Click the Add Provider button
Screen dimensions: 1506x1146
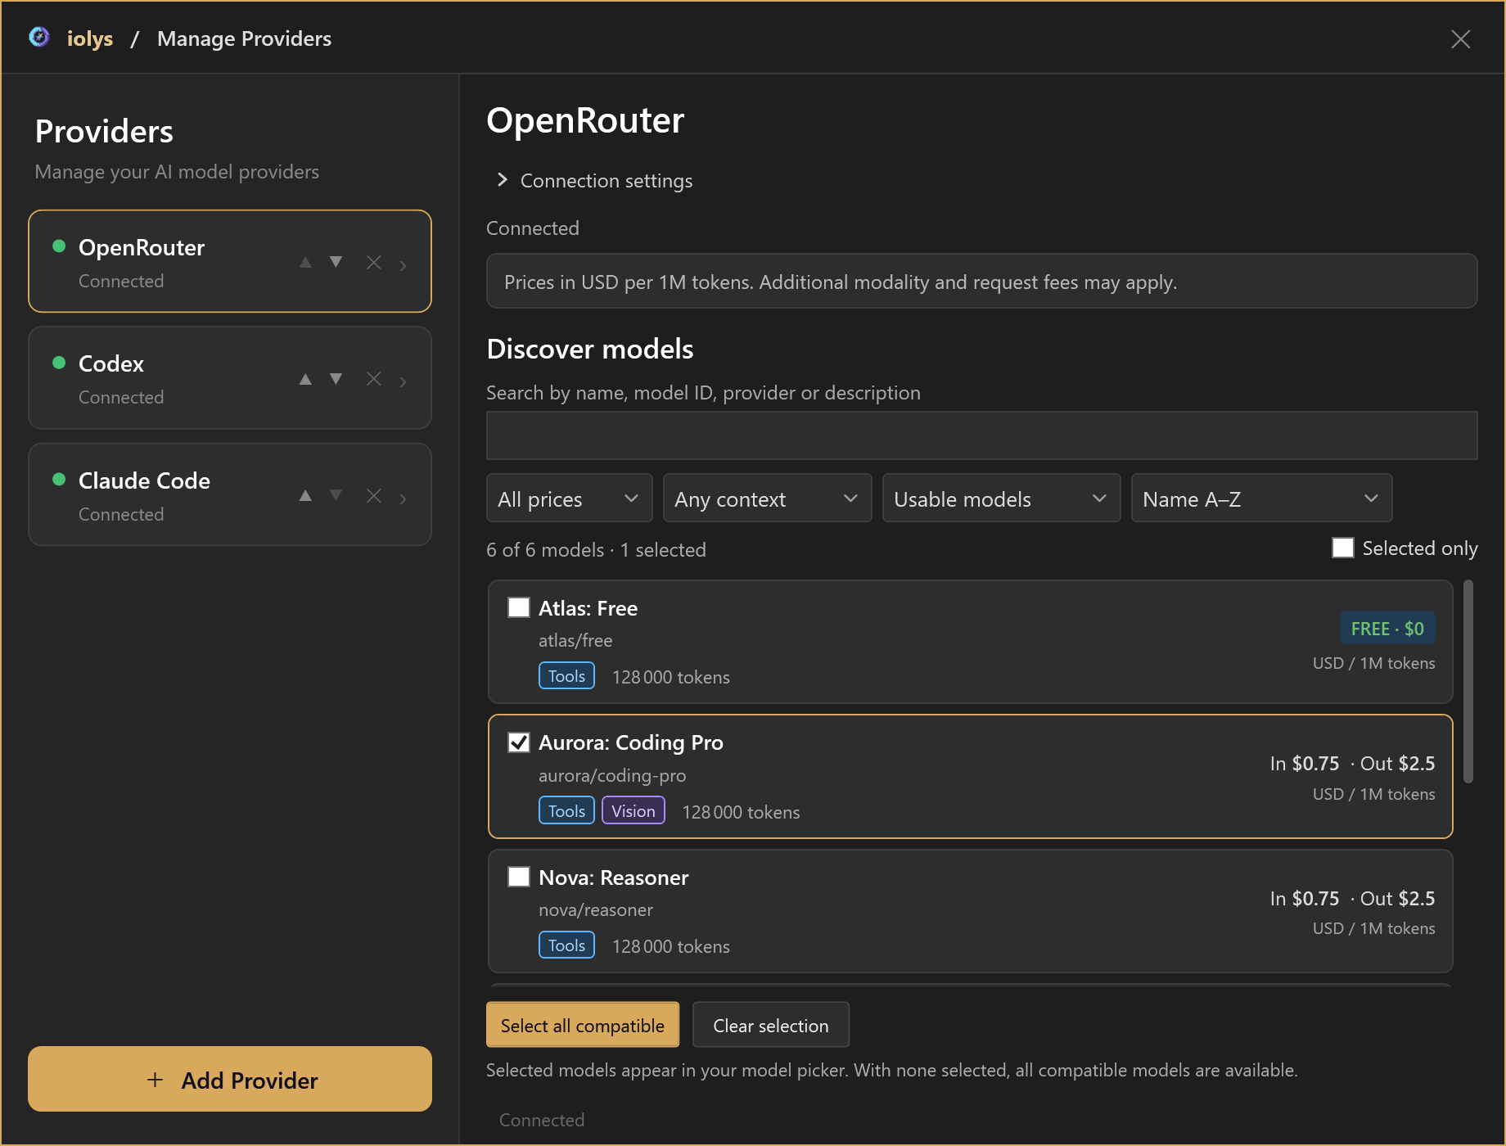[230, 1080]
